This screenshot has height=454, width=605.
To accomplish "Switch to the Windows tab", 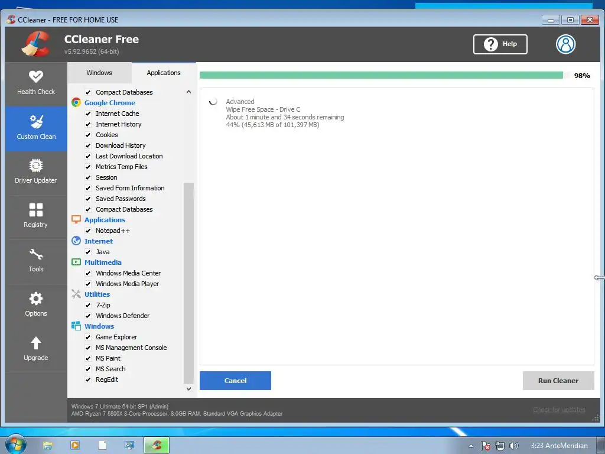I will tap(99, 73).
